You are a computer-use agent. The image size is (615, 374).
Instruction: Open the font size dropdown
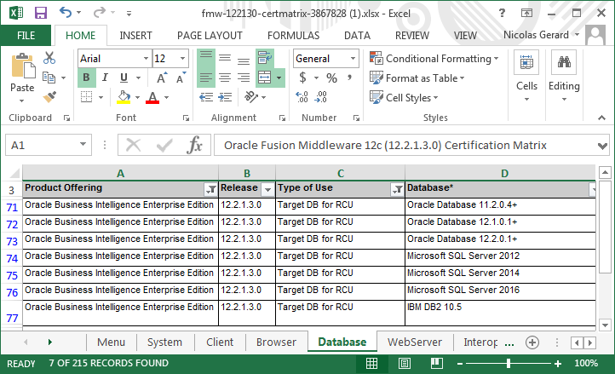(184, 58)
